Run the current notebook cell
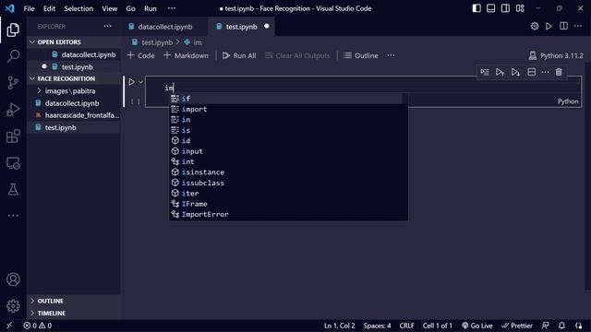This screenshot has width=591, height=332. point(131,82)
